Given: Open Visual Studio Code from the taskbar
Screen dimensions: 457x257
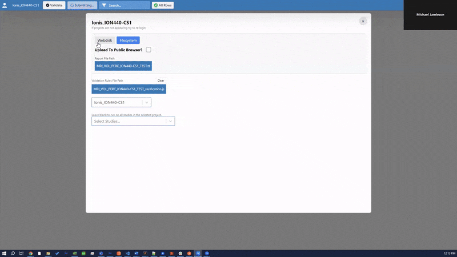Looking at the screenshot, I should coord(127,254).
